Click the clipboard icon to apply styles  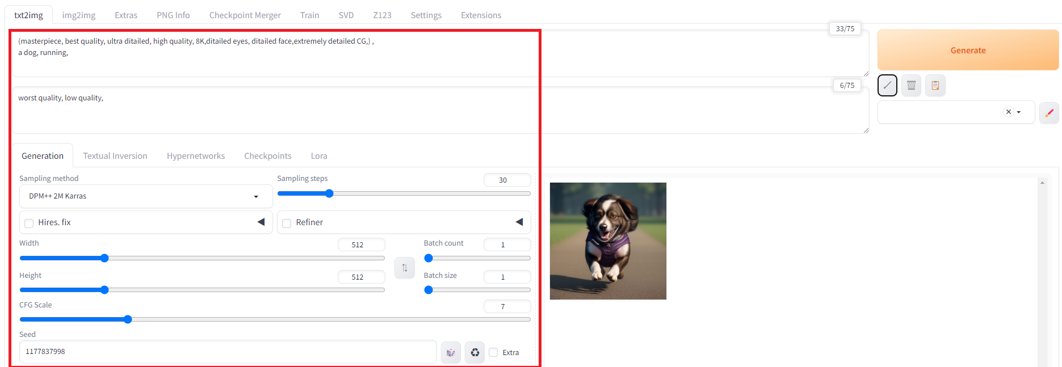pos(935,85)
